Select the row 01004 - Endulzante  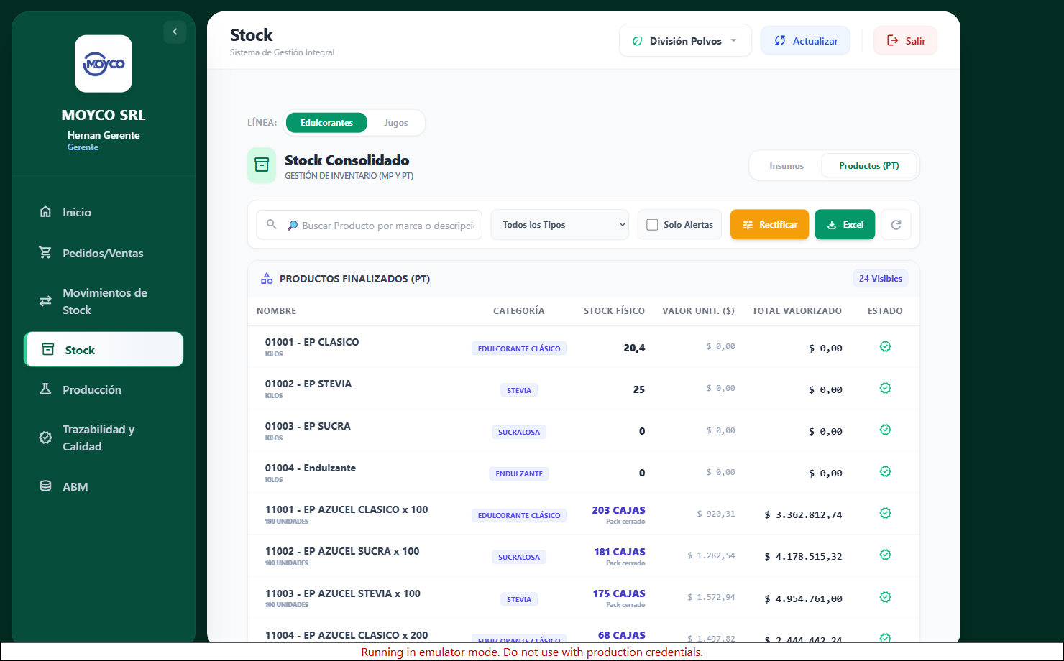click(584, 472)
